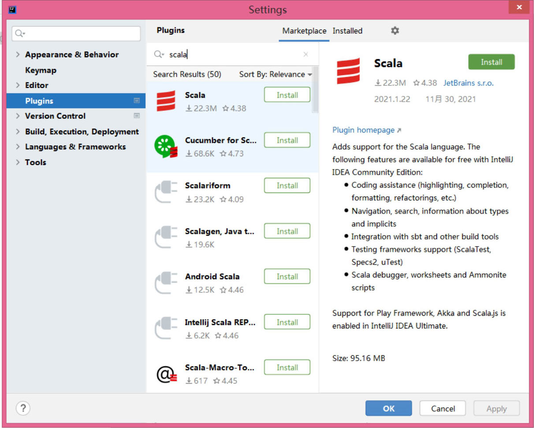Click the version number 2021.1.22

click(x=392, y=99)
